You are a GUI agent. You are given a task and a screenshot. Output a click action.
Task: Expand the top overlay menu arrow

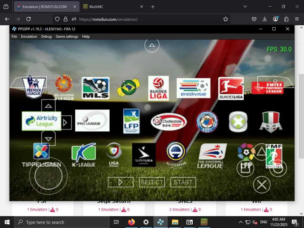tap(152, 45)
